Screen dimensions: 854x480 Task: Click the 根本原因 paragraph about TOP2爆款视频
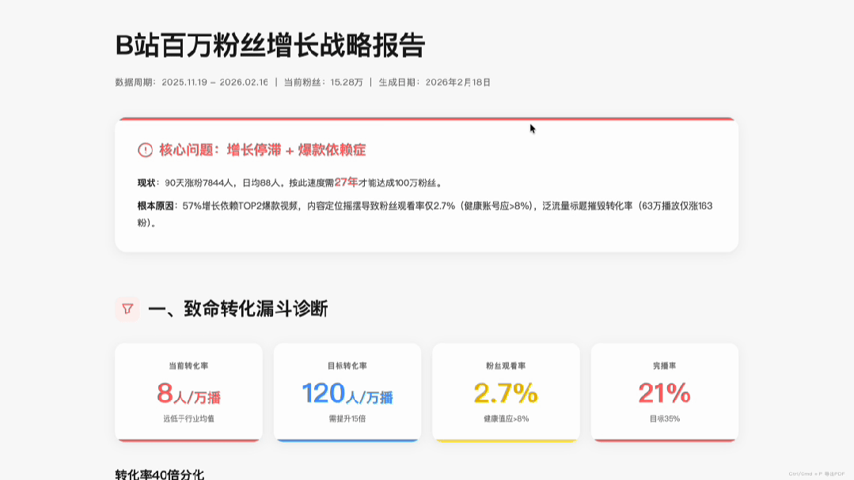(425, 214)
